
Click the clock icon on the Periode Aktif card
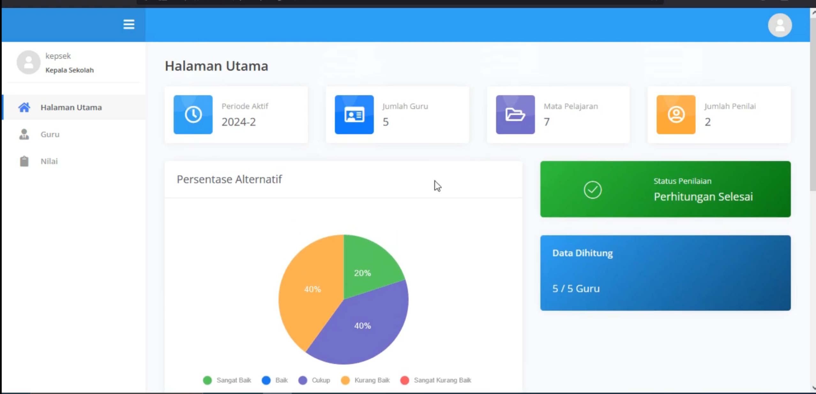(193, 114)
